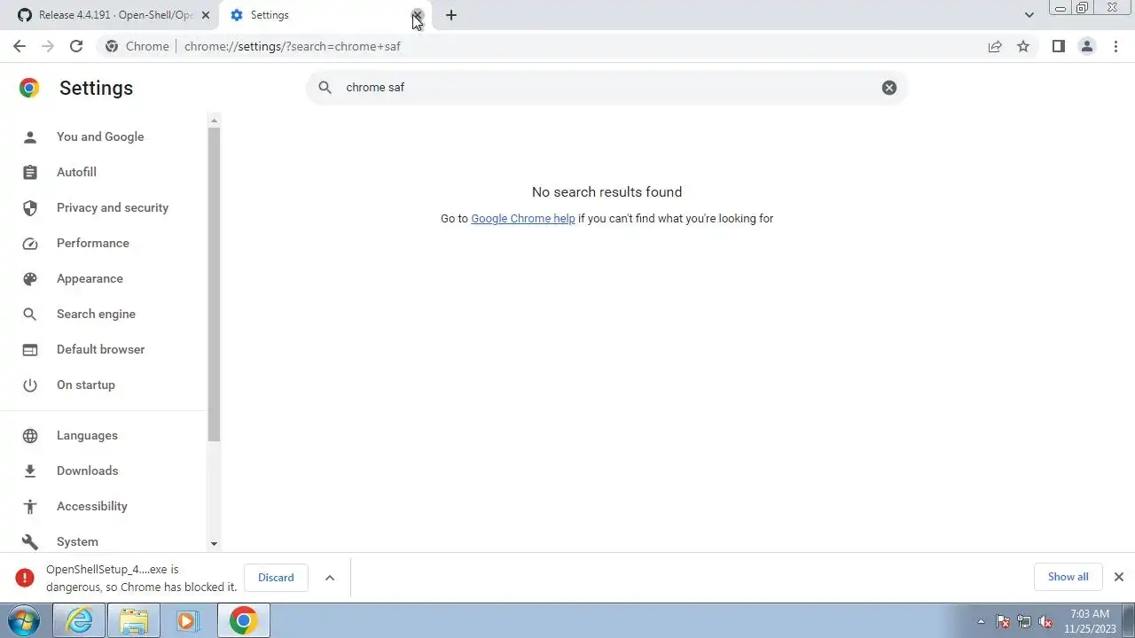Open System settings section

[x=77, y=541]
